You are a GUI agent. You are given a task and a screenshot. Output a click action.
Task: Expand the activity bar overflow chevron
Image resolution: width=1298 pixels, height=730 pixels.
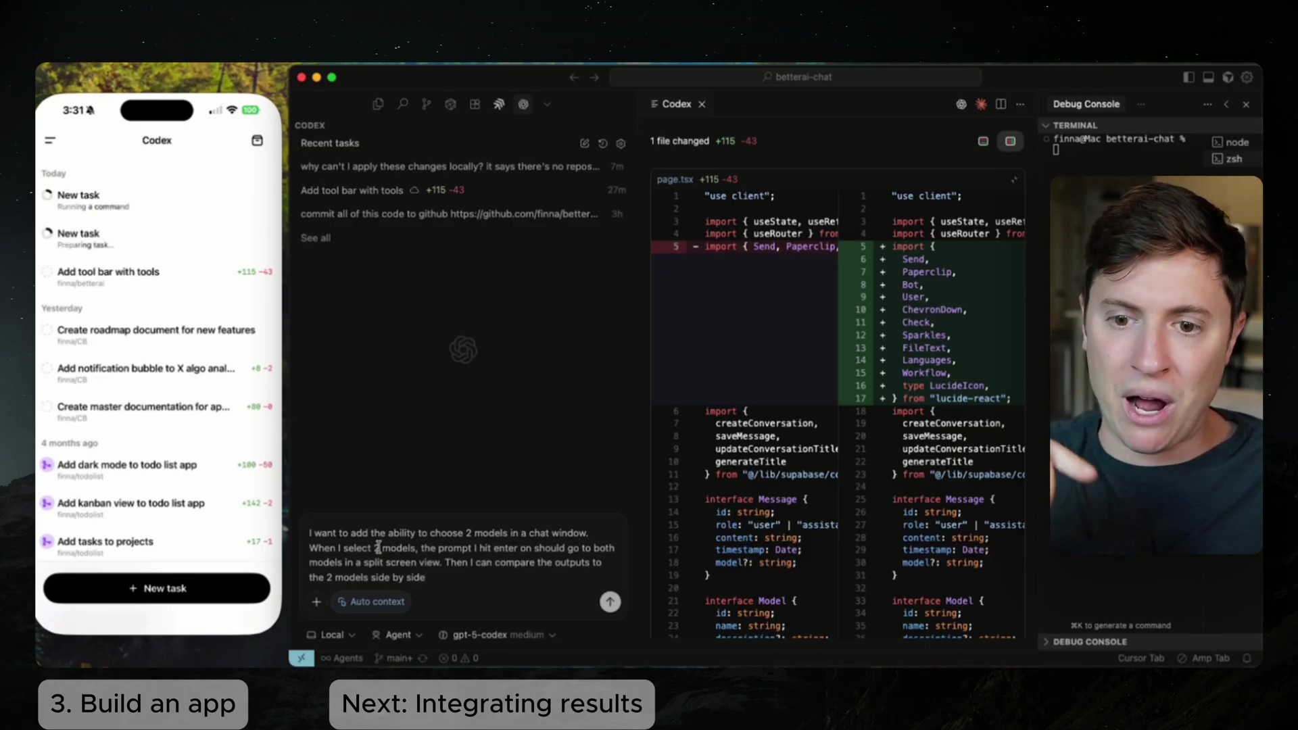tap(547, 104)
